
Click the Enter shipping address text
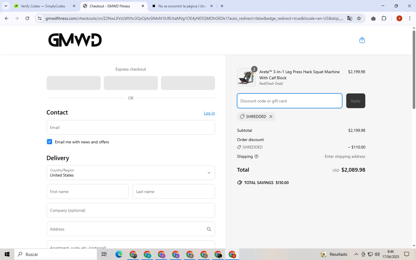point(345,156)
